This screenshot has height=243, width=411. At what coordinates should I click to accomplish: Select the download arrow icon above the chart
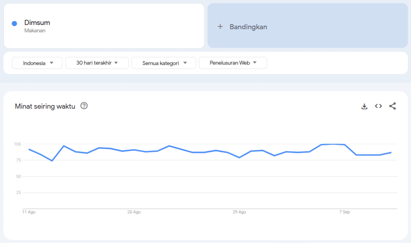[364, 106]
